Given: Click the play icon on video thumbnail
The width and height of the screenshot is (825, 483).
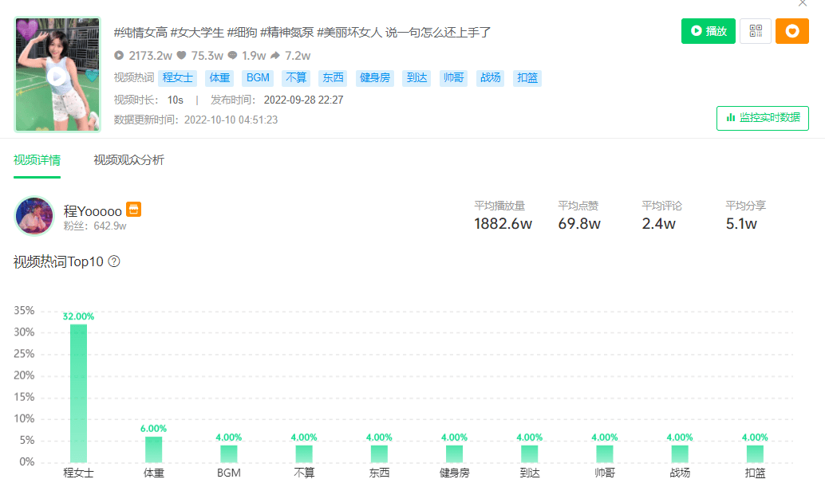Looking at the screenshot, I should pos(56,77).
